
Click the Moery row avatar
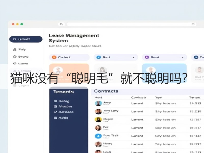(98, 144)
